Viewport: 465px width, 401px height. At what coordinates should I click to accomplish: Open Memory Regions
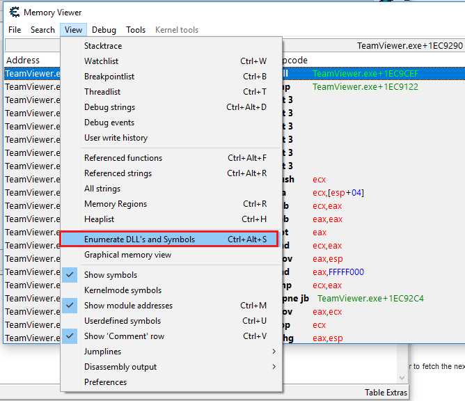[x=171, y=204]
